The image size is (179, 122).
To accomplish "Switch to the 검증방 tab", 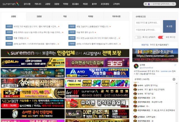I will (39, 17).
